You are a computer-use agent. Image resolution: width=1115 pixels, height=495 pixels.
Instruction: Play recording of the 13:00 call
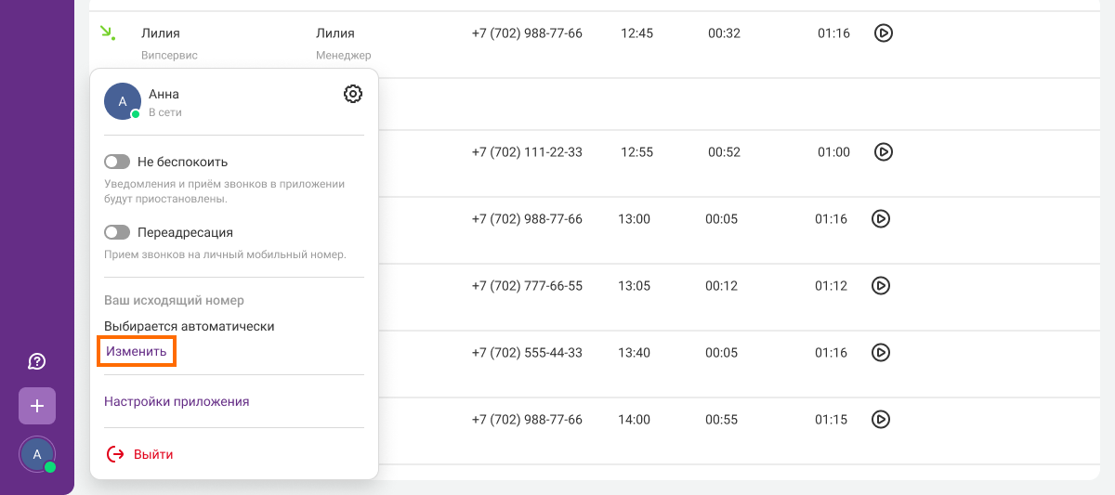[x=881, y=219]
